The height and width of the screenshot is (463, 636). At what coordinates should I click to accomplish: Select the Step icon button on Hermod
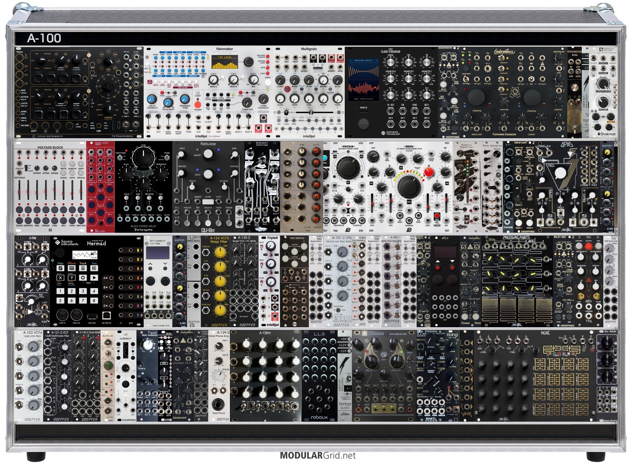60,268
